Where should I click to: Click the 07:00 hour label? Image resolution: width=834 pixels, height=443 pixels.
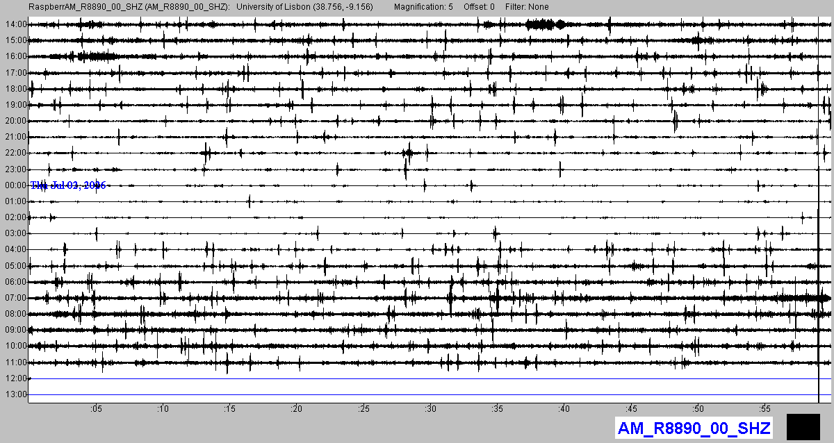15,298
